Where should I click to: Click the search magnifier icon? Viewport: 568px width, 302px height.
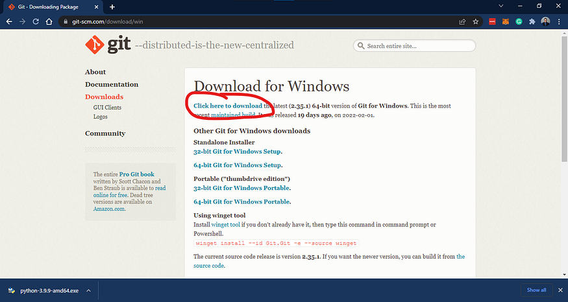coord(361,46)
